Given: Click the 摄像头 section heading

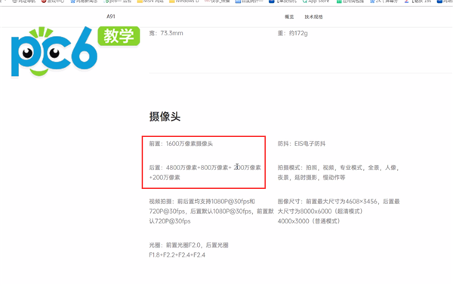Looking at the screenshot, I should click(165, 117).
